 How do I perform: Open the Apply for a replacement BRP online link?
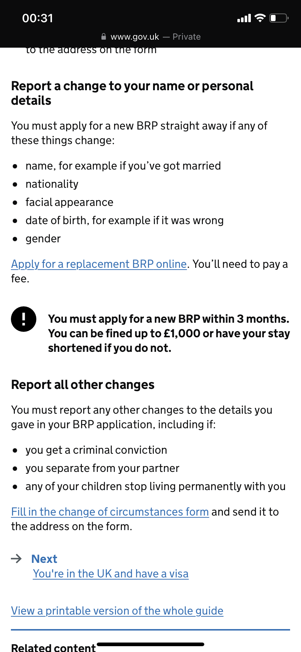coord(99,264)
